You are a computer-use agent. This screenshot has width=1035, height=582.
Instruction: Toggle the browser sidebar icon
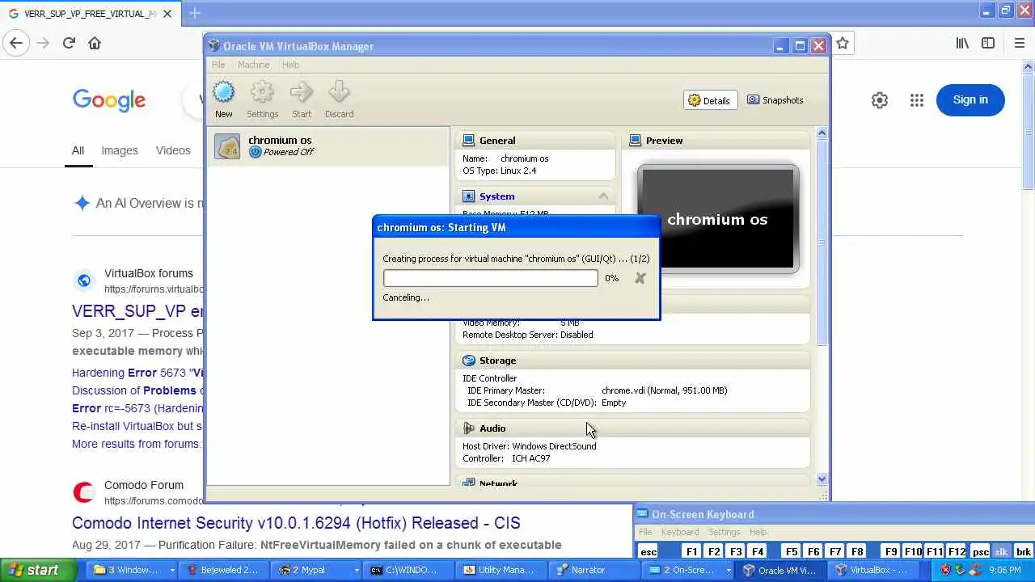(x=988, y=44)
